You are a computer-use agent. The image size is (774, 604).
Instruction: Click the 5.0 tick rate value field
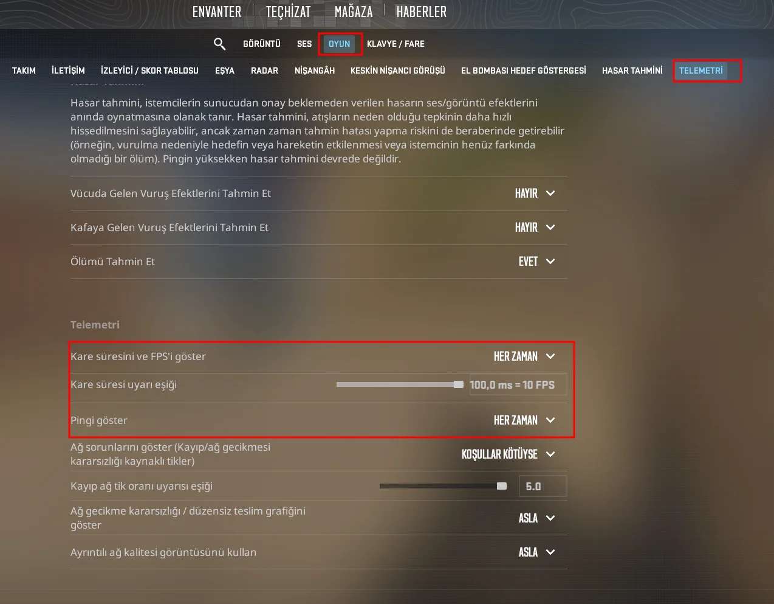tap(543, 487)
